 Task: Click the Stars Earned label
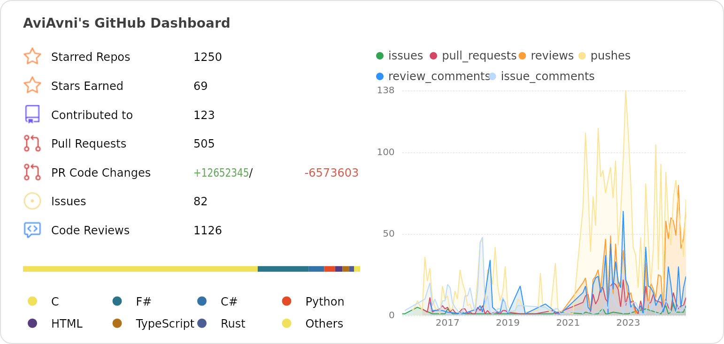pyautogui.click(x=87, y=86)
